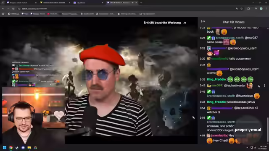269x151 pixels.
Task: Click the address bar URL field
Action: point(127,8)
